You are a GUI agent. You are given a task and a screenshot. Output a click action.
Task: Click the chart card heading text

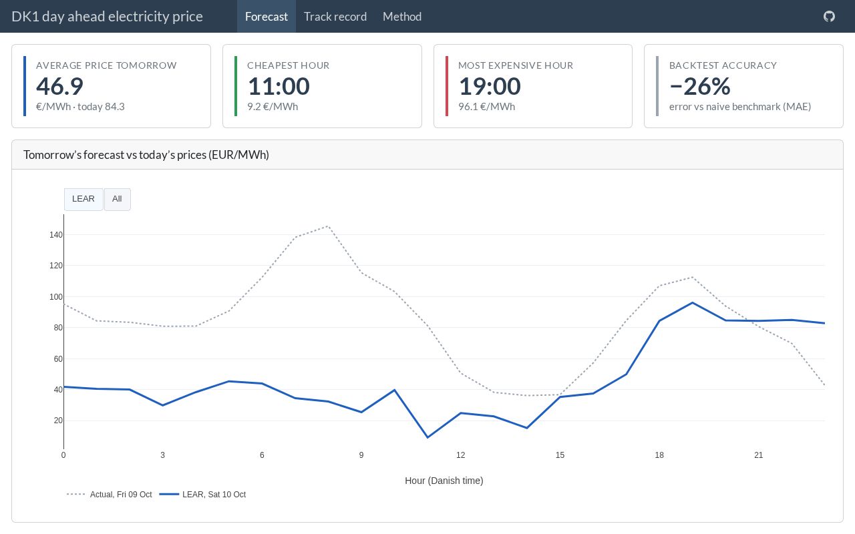(x=146, y=155)
